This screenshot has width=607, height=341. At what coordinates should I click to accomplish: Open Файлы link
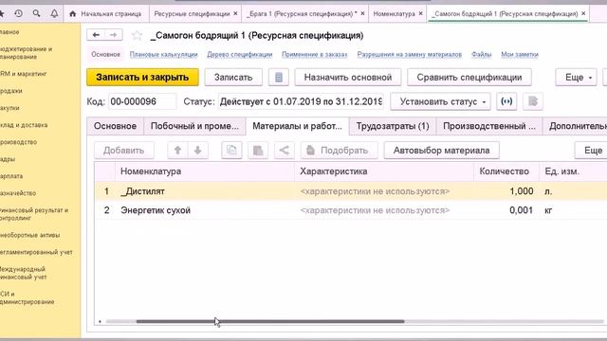click(481, 55)
